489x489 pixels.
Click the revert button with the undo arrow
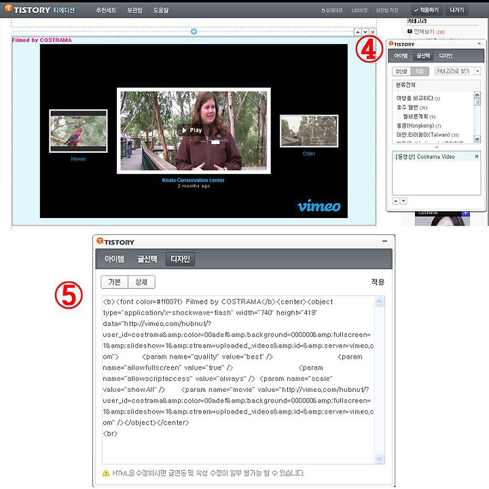click(x=331, y=10)
